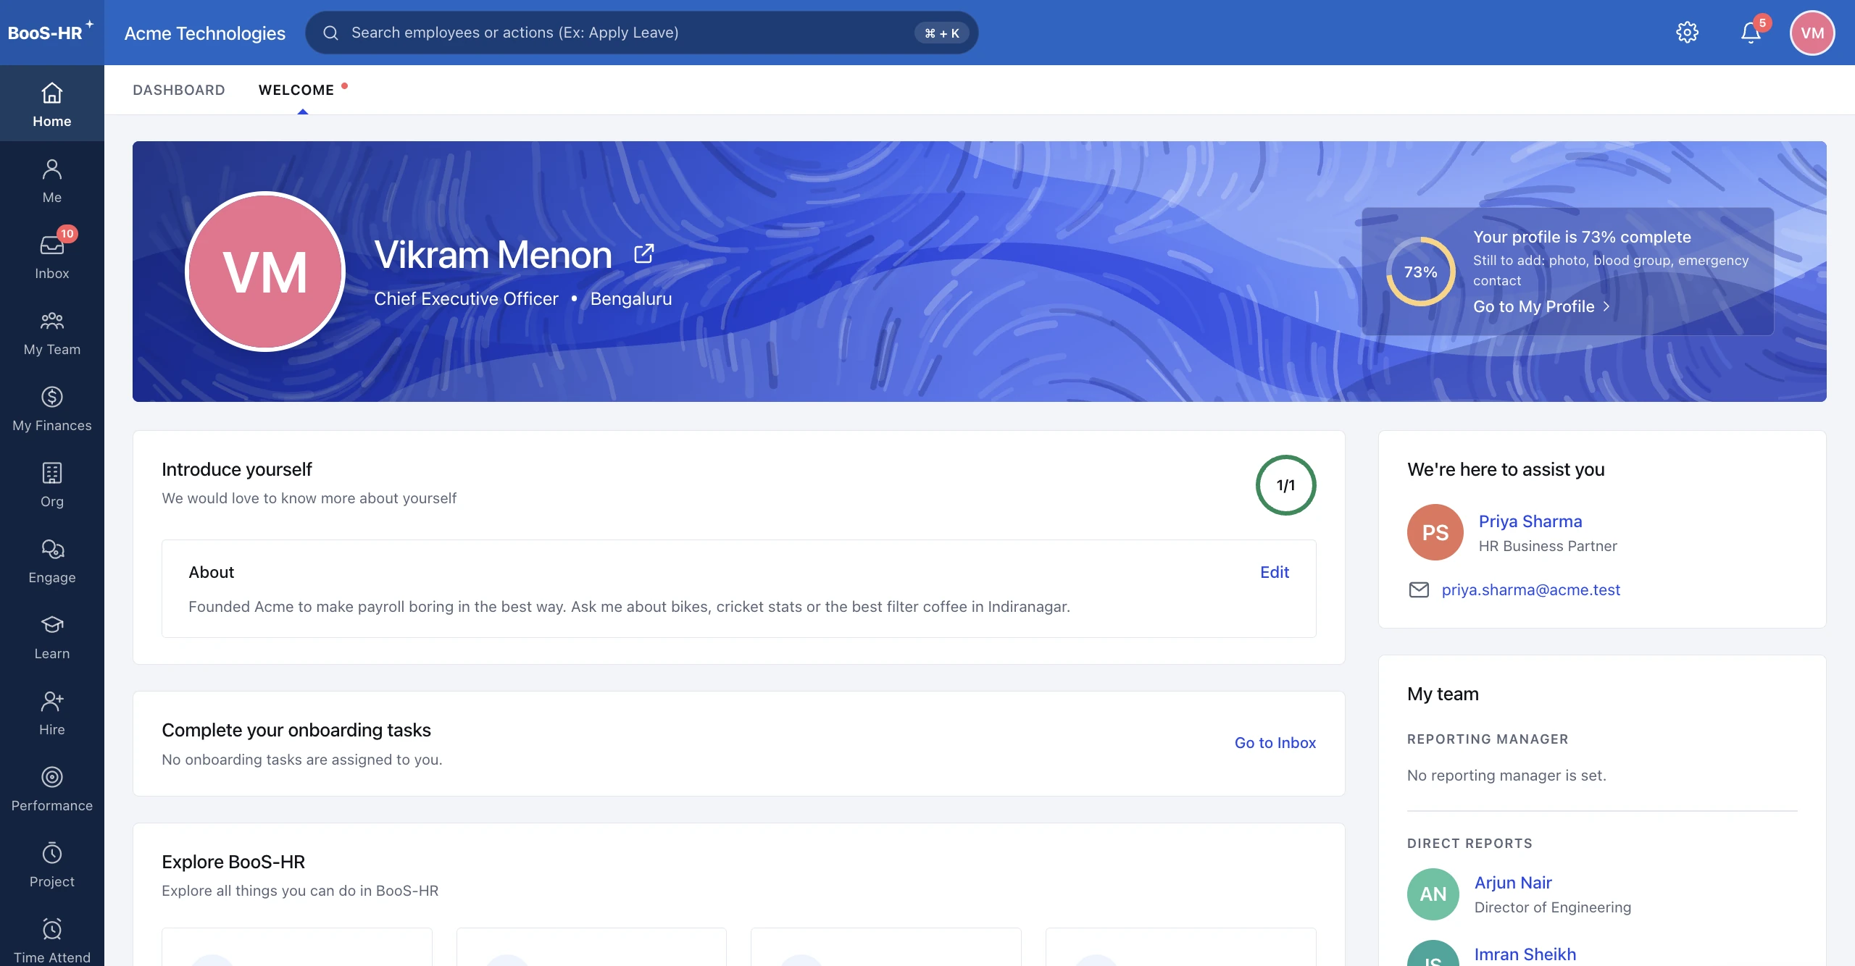Open the Project sidebar section

tap(51, 864)
